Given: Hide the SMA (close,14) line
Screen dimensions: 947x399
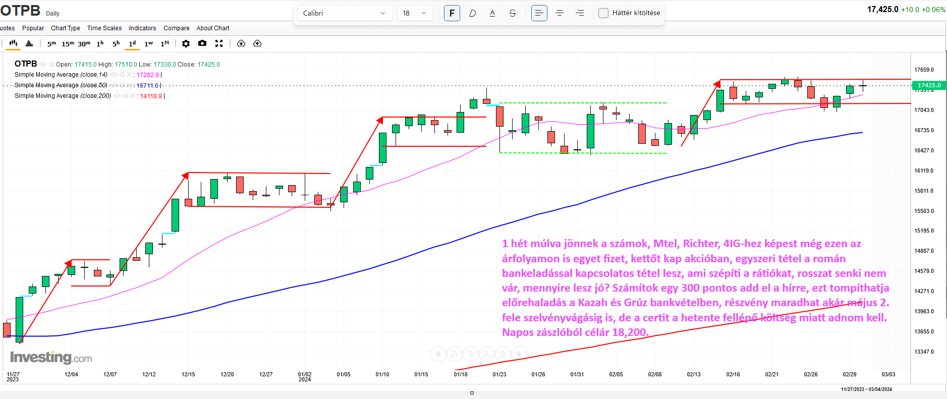Looking at the screenshot, I should [114, 75].
